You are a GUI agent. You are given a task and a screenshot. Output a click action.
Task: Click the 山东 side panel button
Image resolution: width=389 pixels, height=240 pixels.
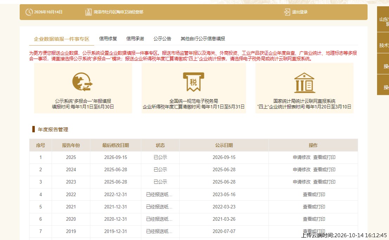pos(383,19)
